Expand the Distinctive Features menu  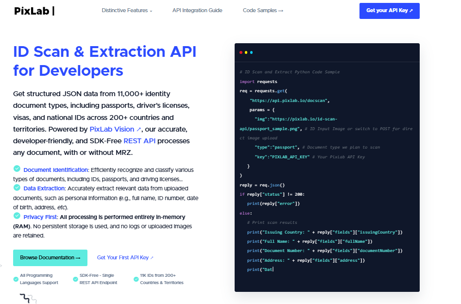tap(127, 10)
